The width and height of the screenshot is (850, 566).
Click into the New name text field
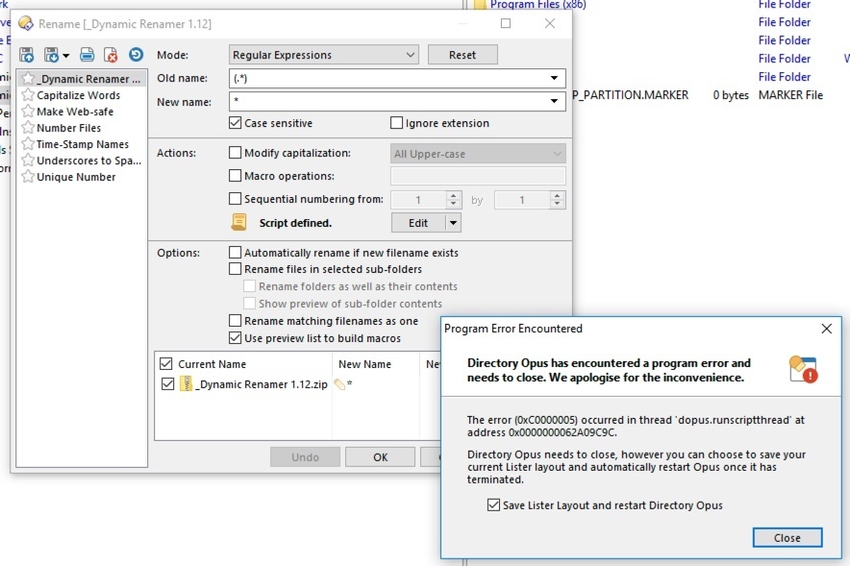pos(385,101)
